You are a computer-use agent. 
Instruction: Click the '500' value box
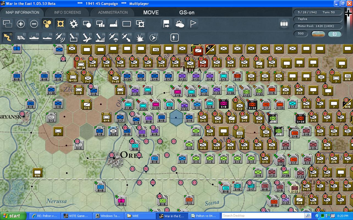coord(301,34)
